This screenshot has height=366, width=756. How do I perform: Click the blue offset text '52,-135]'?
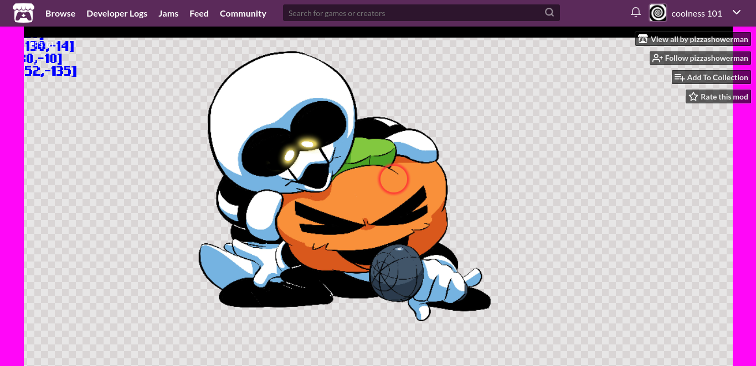(50, 71)
